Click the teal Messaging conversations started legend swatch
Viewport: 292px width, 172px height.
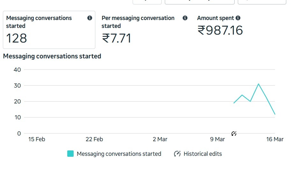[x=70, y=154]
